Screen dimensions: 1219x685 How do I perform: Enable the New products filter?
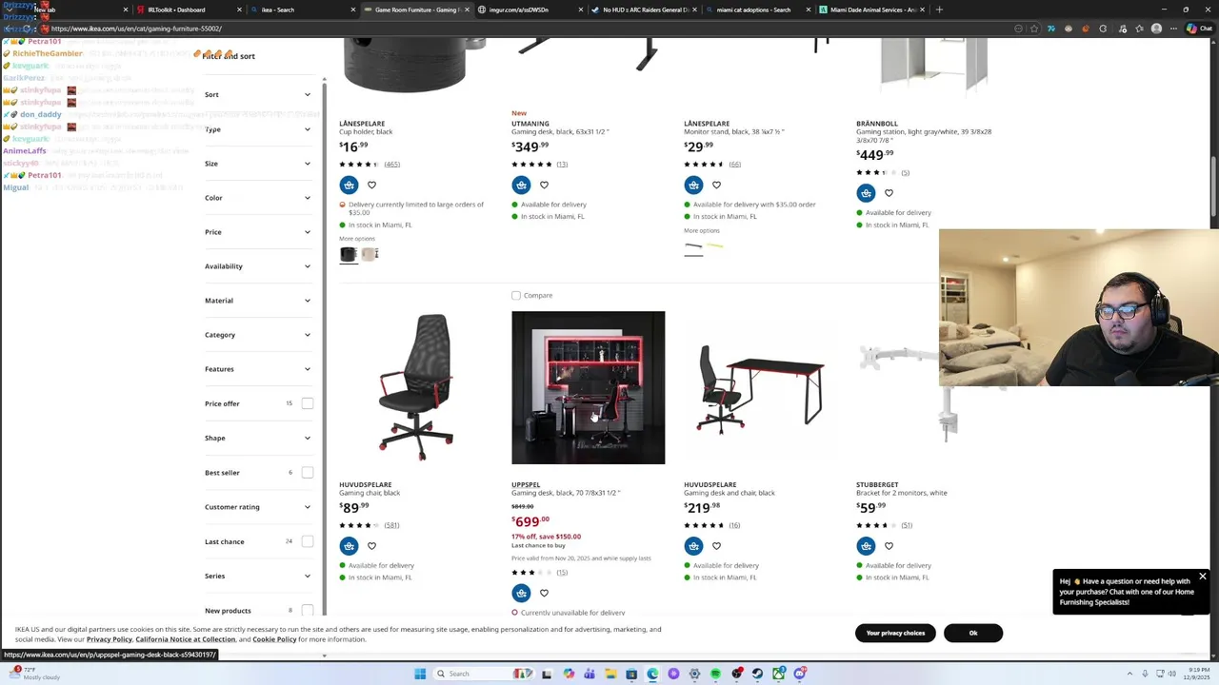[x=308, y=610]
